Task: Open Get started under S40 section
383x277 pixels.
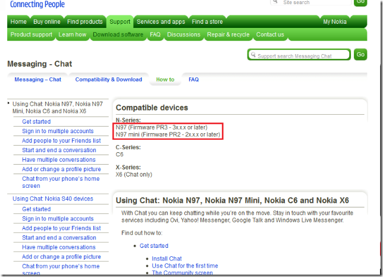Action: (x=36, y=209)
